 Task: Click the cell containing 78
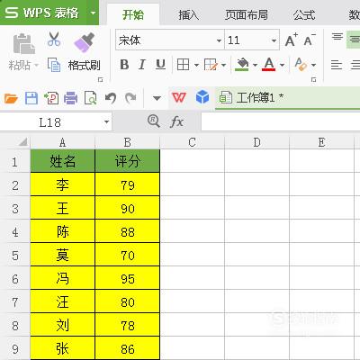127,325
